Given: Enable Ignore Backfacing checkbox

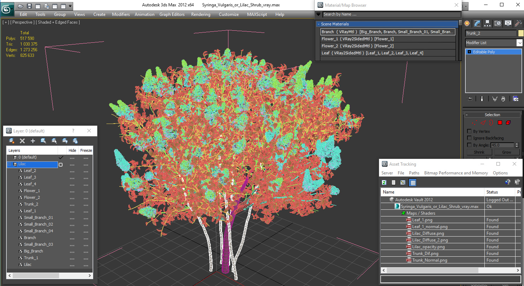Looking at the screenshot, I should click(470, 138).
